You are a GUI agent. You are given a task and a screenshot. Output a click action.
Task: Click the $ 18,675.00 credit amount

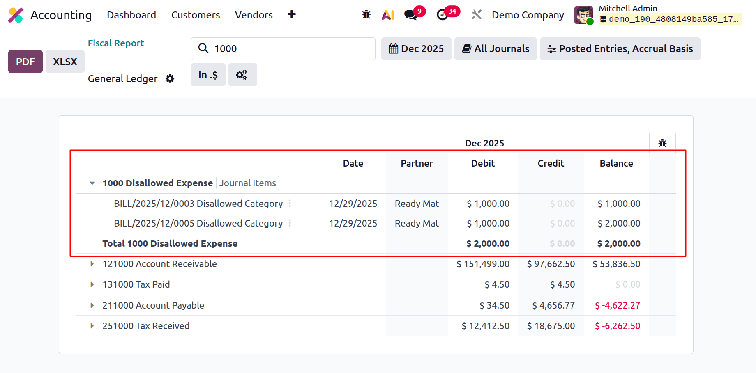[x=551, y=326]
